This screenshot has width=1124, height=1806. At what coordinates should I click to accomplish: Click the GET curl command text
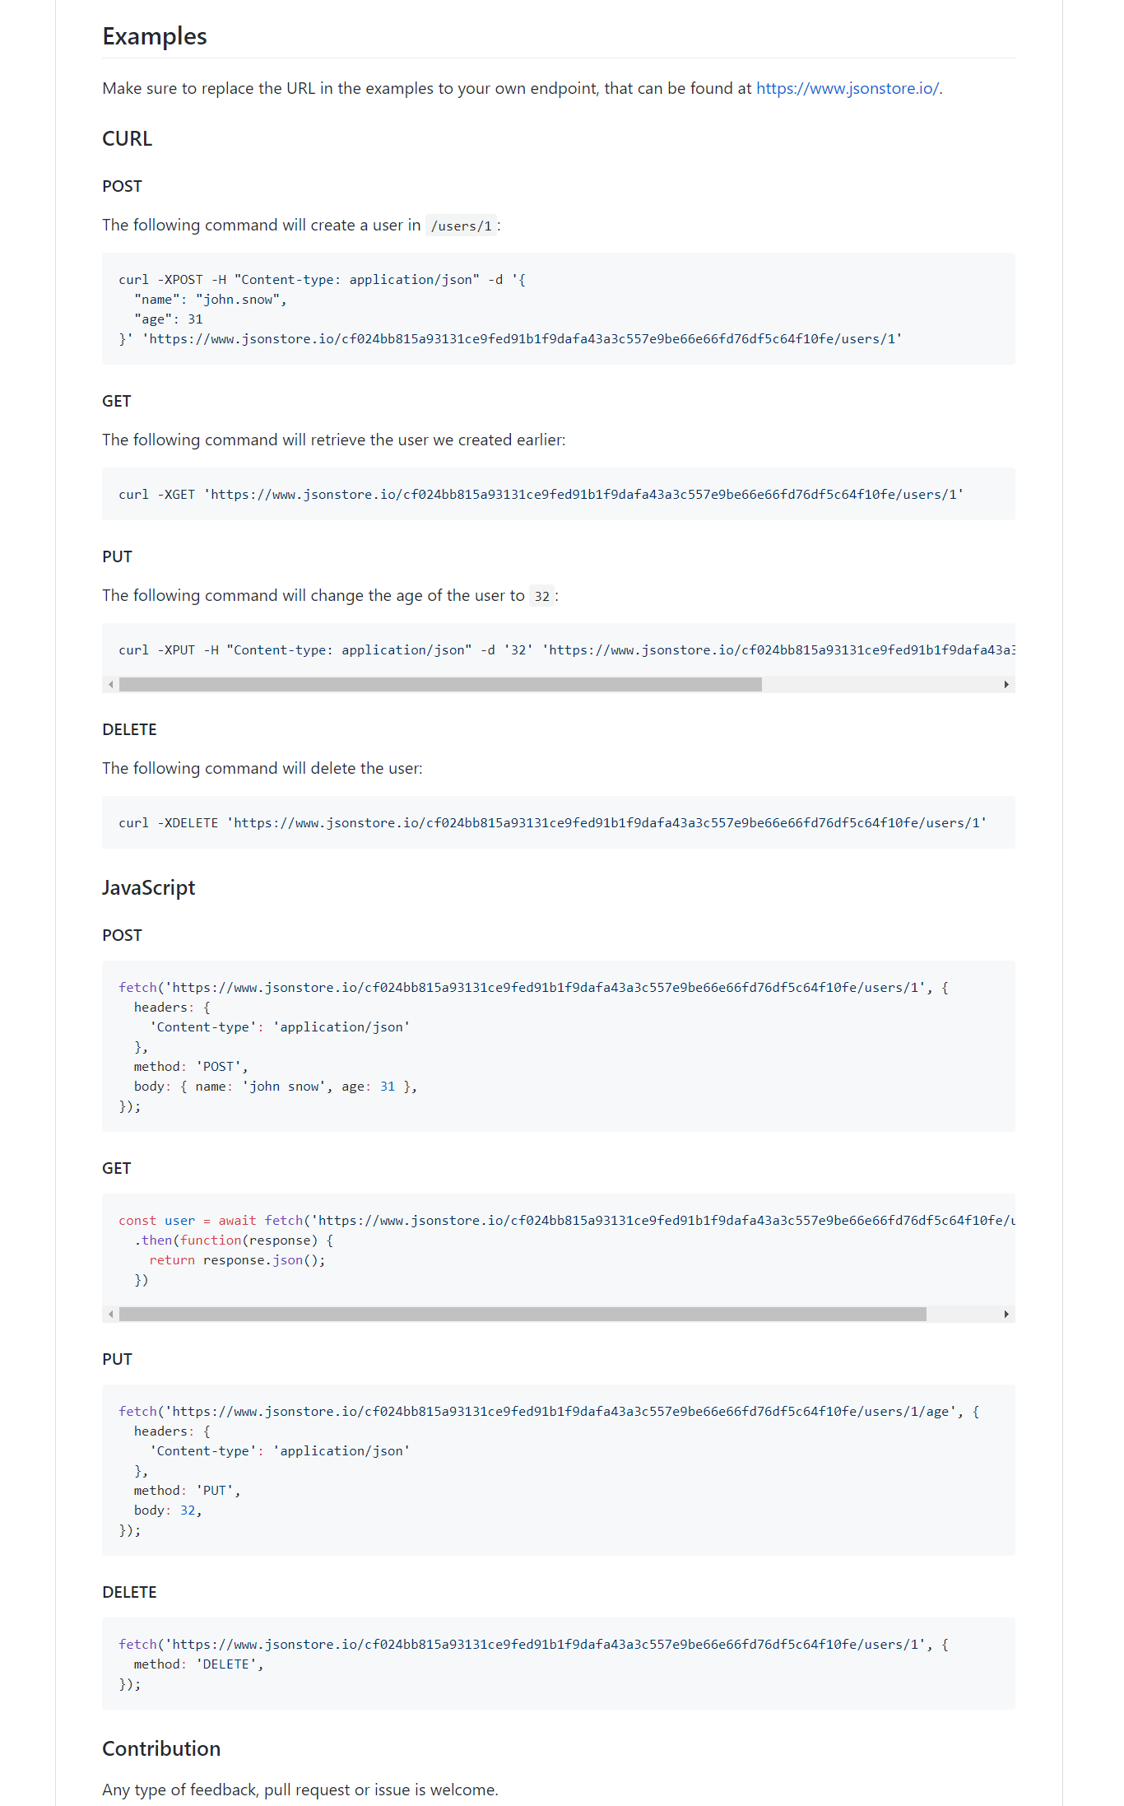[x=541, y=494]
